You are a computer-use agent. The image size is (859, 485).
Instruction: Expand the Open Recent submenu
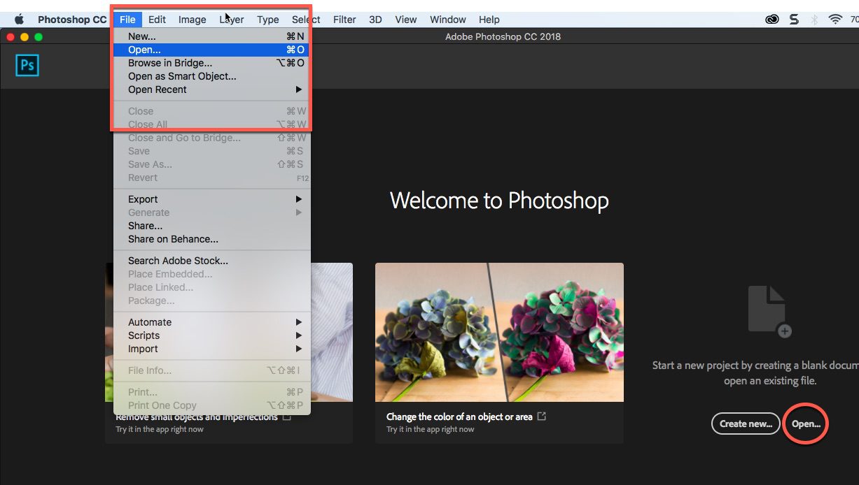tap(158, 89)
